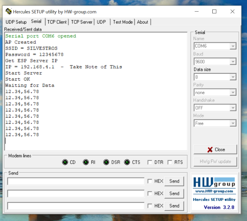
Task: Click Send for the second send line
Action: [x=174, y=193]
